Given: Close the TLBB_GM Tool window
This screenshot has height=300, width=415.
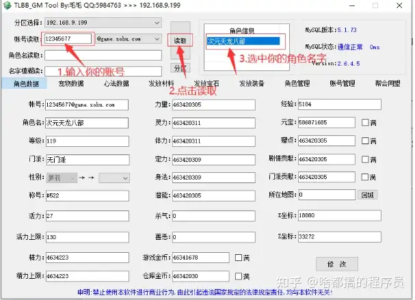Looking at the screenshot, I should 399,5.
